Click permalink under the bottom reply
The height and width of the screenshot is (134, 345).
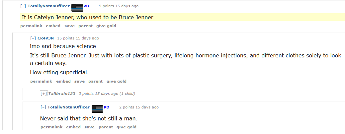51,127
